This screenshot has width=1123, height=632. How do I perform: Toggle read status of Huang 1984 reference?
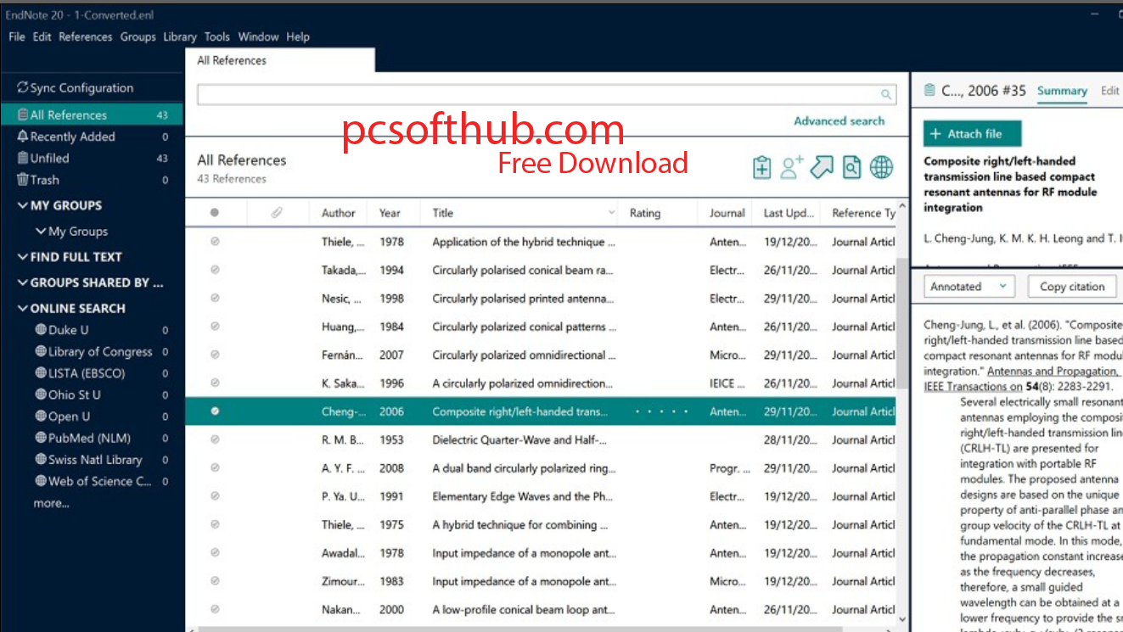215,327
